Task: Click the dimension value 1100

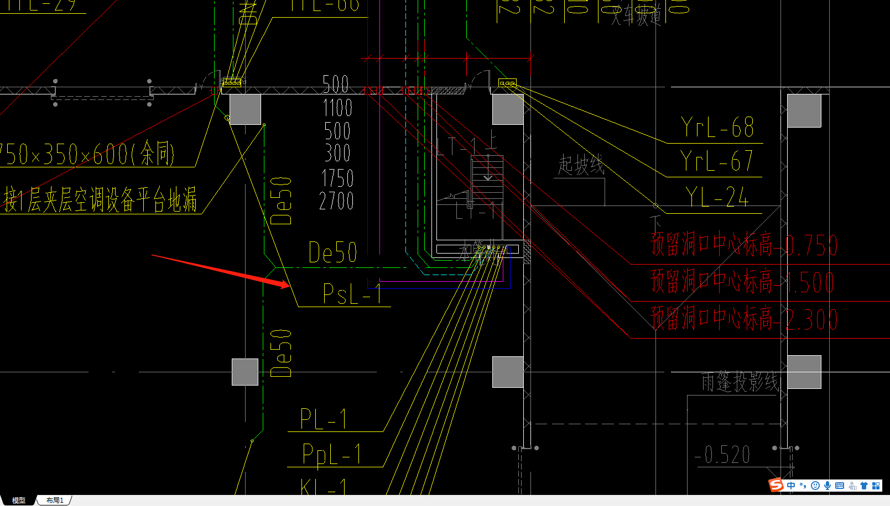Action: [337, 107]
